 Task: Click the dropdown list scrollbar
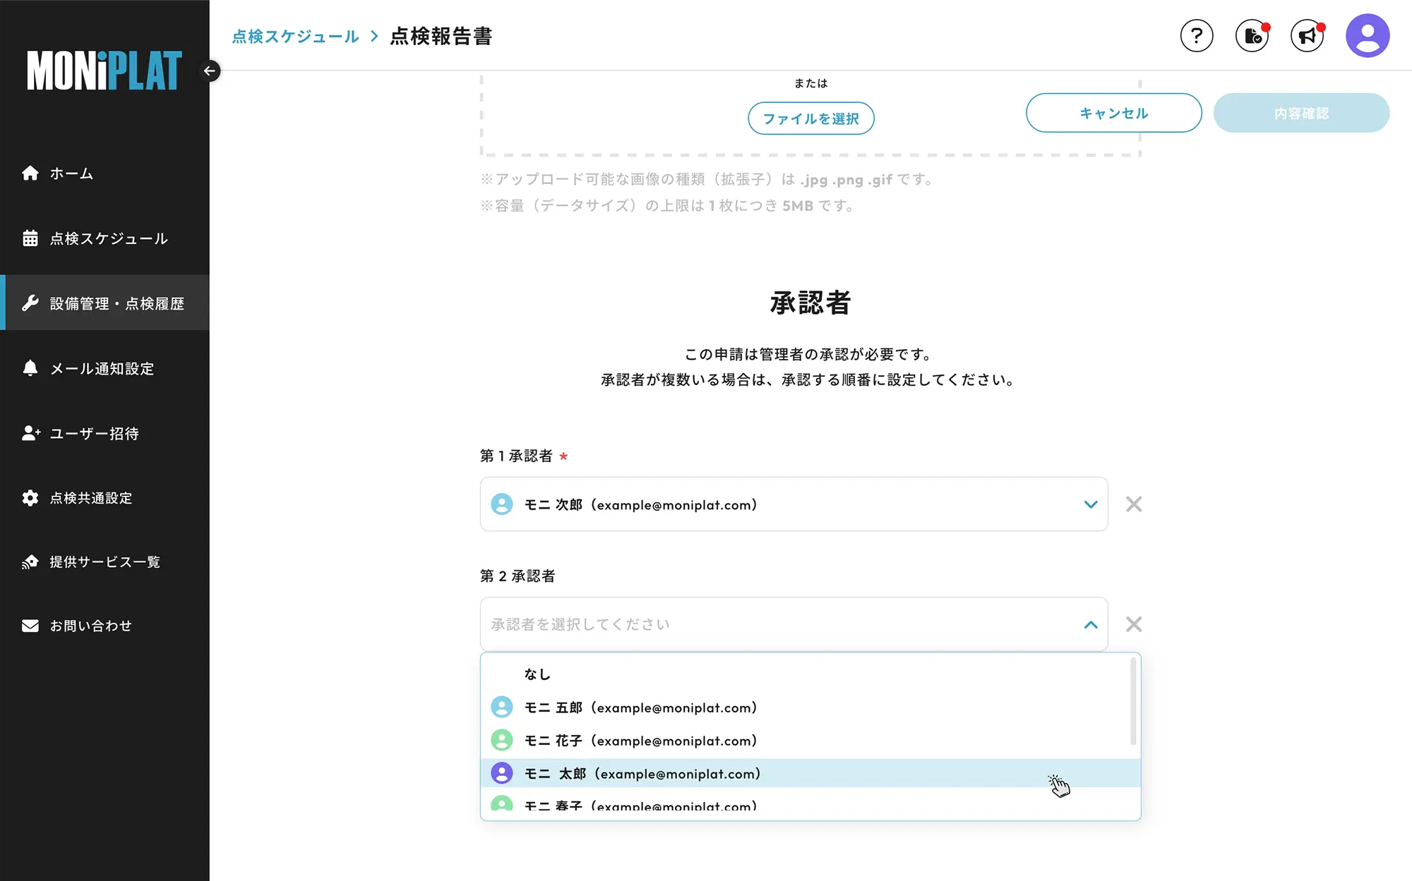[1133, 702]
